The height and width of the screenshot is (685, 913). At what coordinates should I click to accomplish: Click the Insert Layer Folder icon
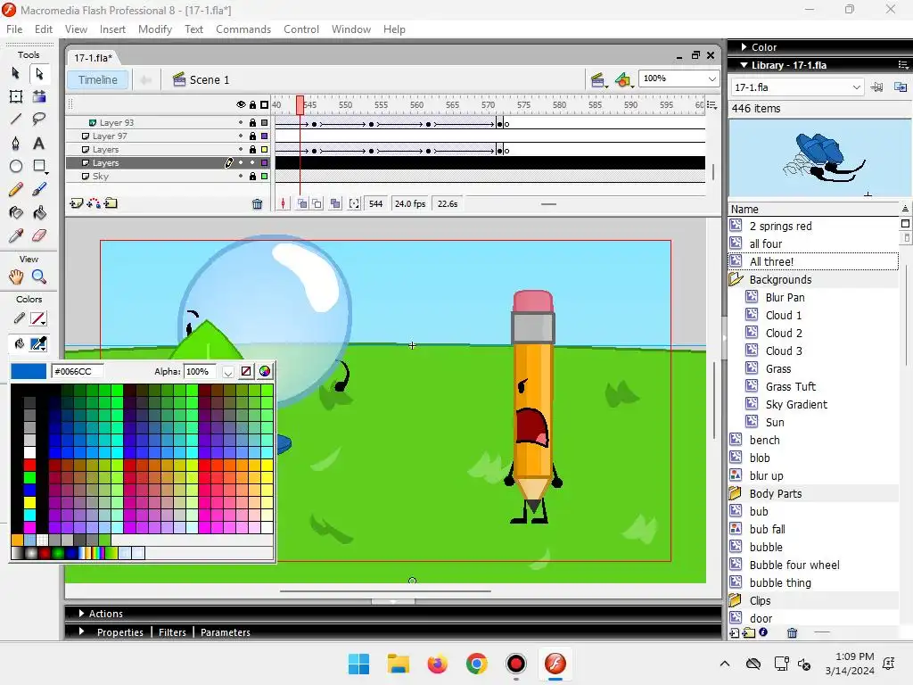pyautogui.click(x=111, y=203)
